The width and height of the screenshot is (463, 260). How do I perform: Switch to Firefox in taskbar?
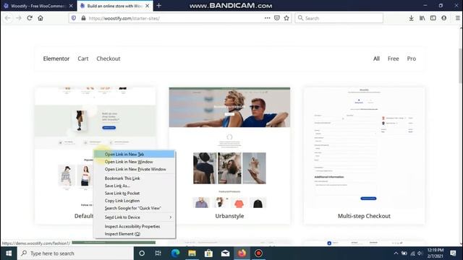[242, 253]
